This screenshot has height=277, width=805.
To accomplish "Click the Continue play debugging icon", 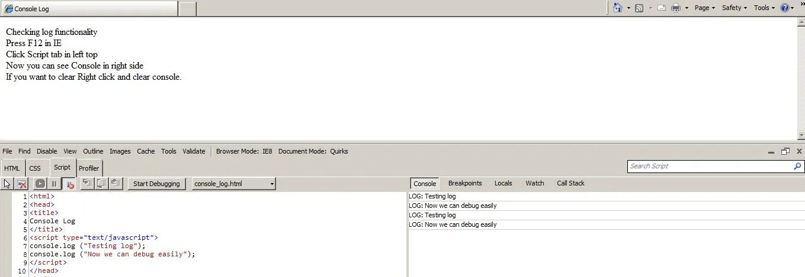I will tap(40, 184).
